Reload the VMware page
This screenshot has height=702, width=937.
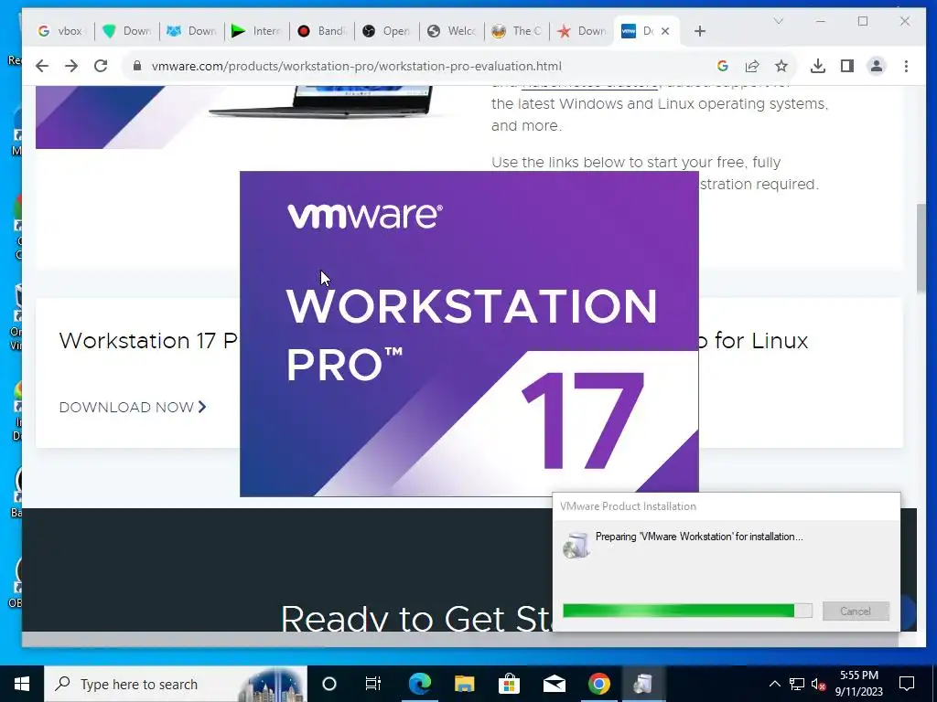pos(101,66)
